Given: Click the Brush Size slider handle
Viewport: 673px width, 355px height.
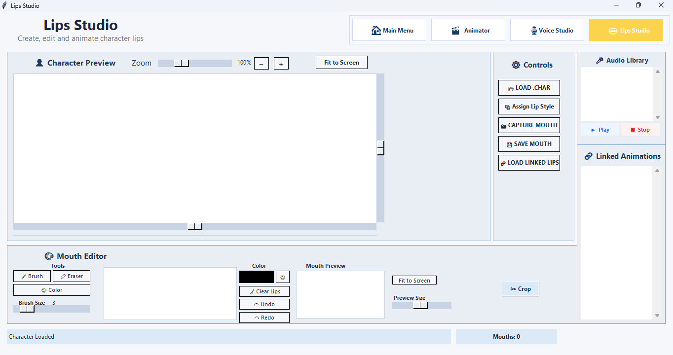Looking at the screenshot, I should coord(27,309).
